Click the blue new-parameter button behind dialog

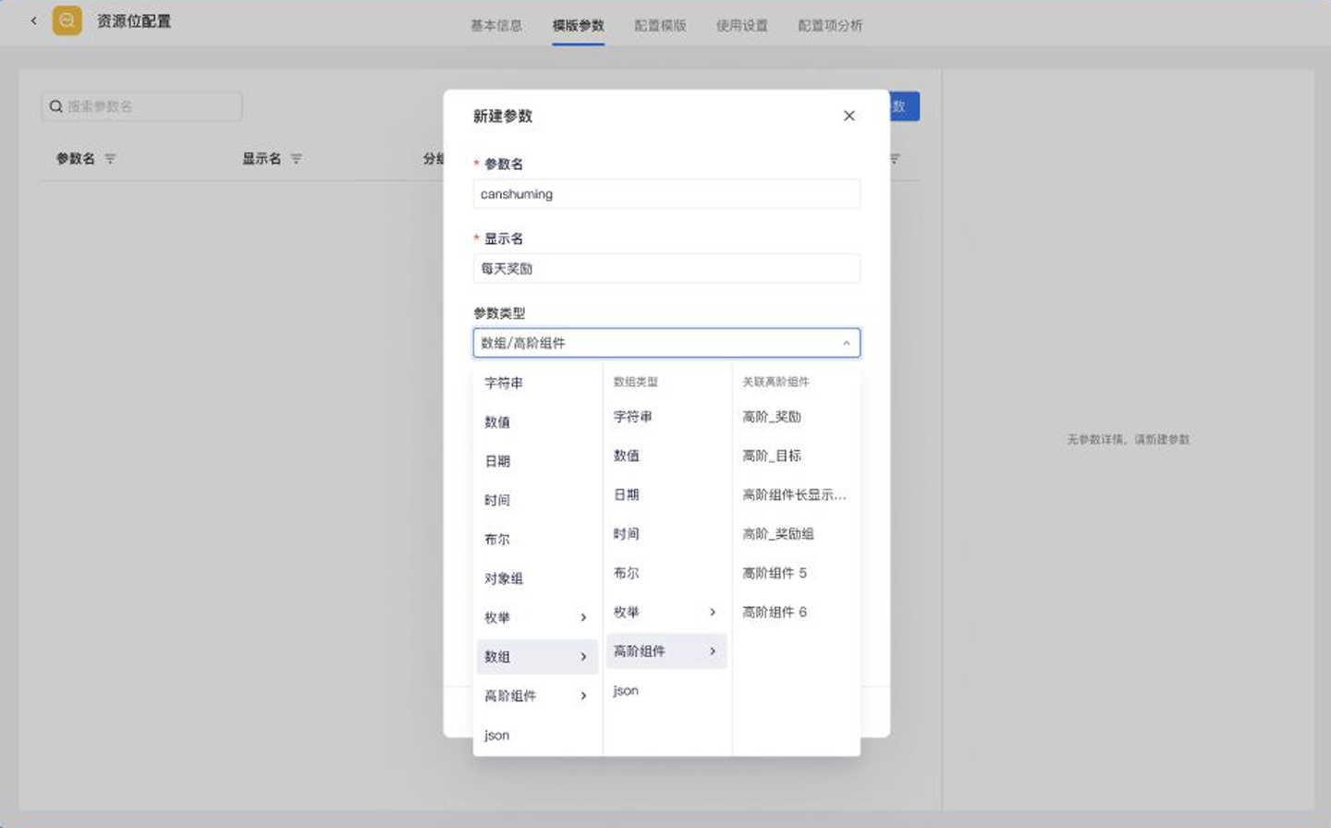(x=905, y=106)
